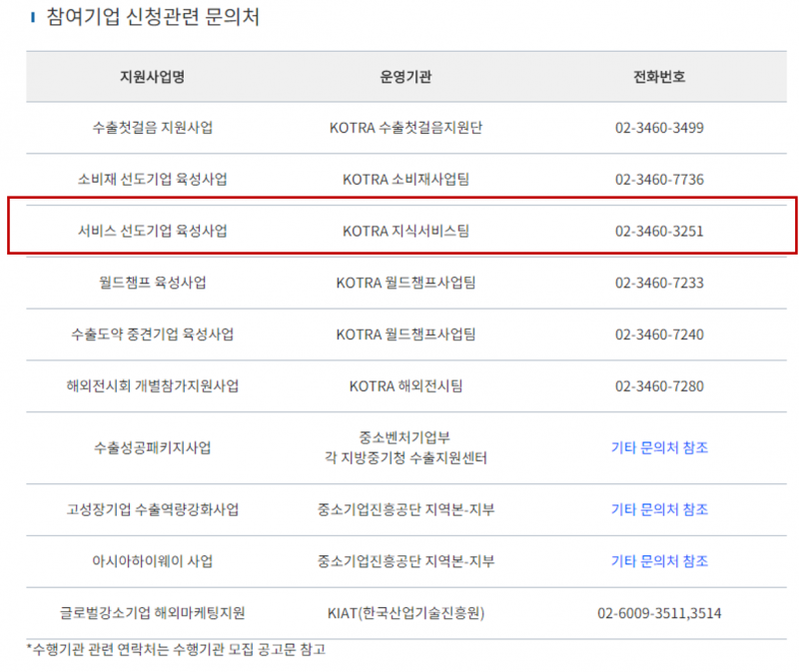Select 'KOTRA 월드챔프사업팀' in 월드챔프 육성사업 row
Screen dimensions: 799x672
405,283
